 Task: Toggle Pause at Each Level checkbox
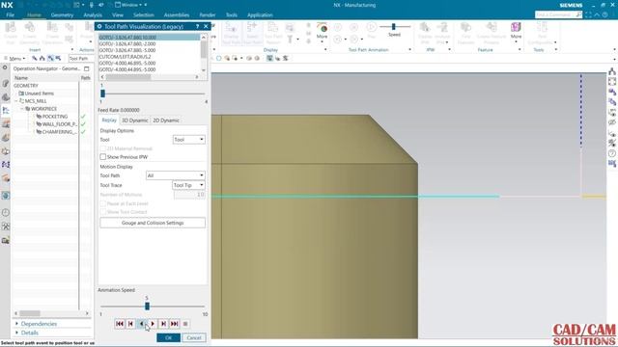103,203
